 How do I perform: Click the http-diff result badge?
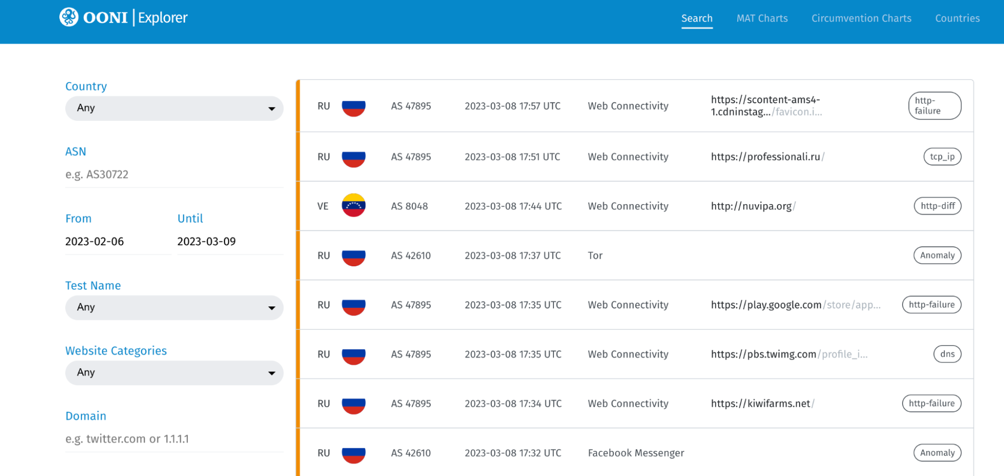937,206
